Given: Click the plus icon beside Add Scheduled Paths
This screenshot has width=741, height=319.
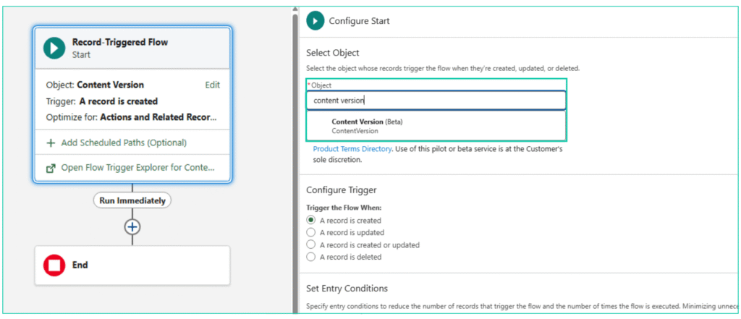Looking at the screenshot, I should click(51, 143).
